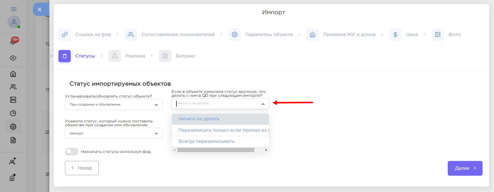Toggle assign statuses using feed switch
Image resolution: width=494 pixels, height=192 pixels.
tap(72, 152)
